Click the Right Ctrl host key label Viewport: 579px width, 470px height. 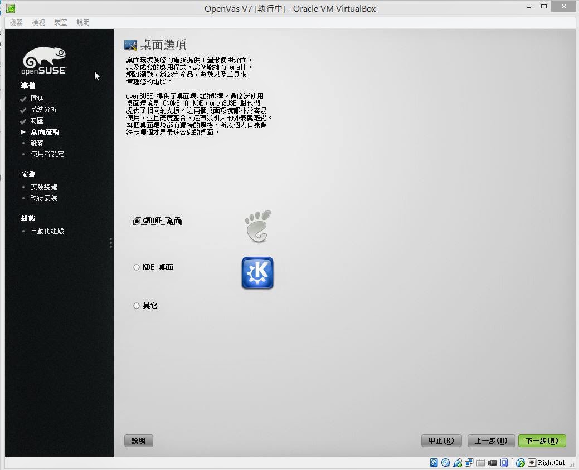551,463
